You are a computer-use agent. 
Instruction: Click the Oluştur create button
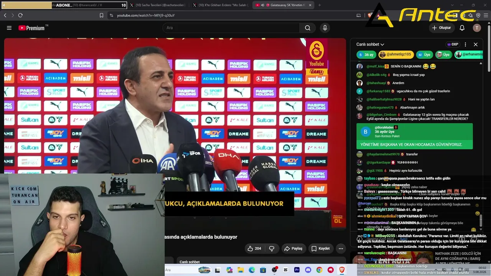pos(441,28)
